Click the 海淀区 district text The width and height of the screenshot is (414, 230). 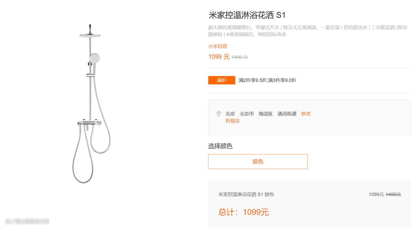(265, 114)
